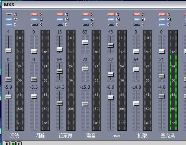186x145 pixels.
Task: Toggle the R button on 震音 channel
Action: [86, 14]
